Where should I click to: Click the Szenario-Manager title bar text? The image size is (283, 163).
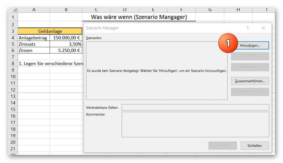point(102,28)
